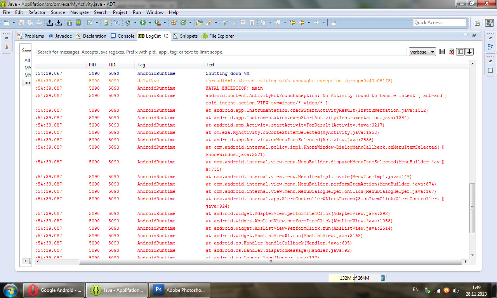Screen dimensions: 497x298
Task: Toggle the saved filters view display
Action: [x=460, y=52]
